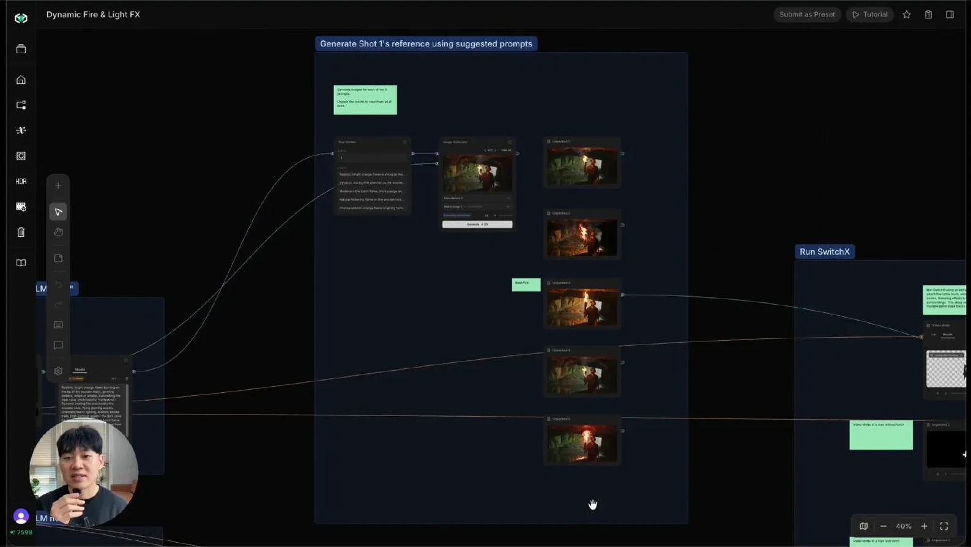Click the Generate button in the Image Generator node
Viewport: 971px width, 547px height.
pyautogui.click(x=477, y=225)
